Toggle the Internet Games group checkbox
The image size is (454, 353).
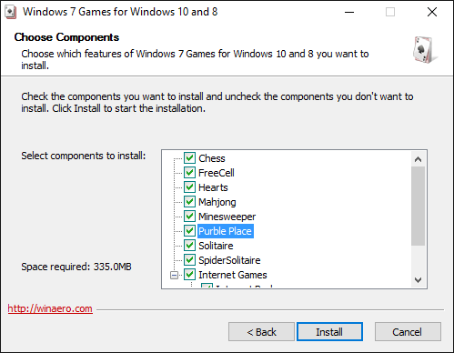(189, 275)
